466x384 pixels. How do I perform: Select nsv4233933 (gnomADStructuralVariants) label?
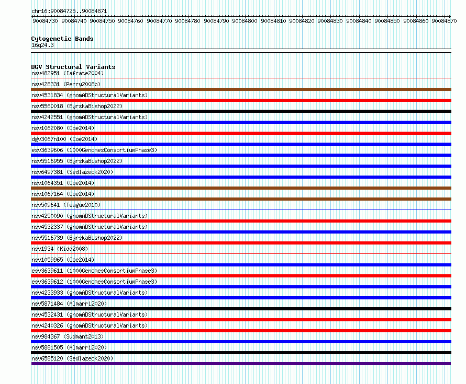point(90,293)
